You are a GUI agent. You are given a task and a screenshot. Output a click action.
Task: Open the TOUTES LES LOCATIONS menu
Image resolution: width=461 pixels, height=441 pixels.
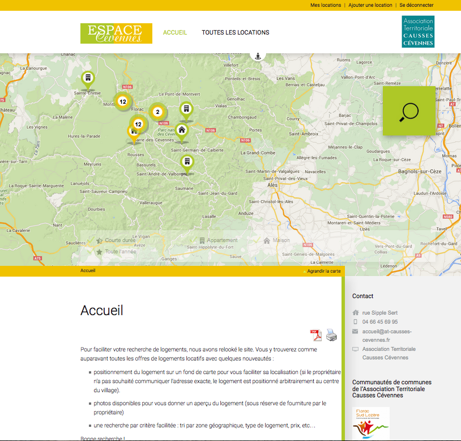(236, 33)
